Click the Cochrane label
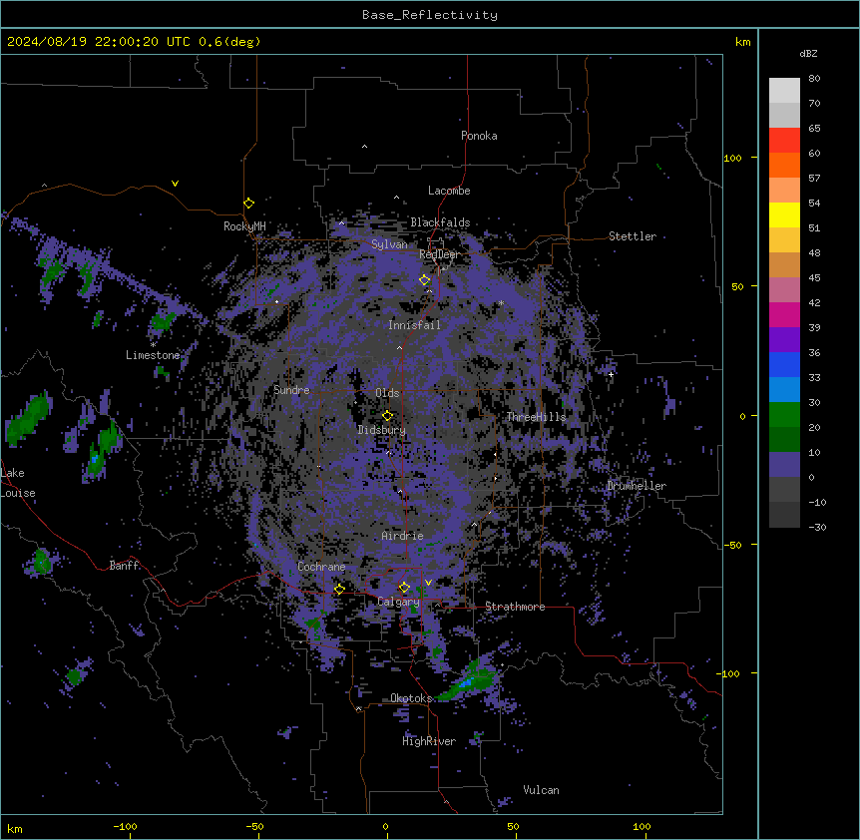The image size is (860, 840). [x=321, y=567]
